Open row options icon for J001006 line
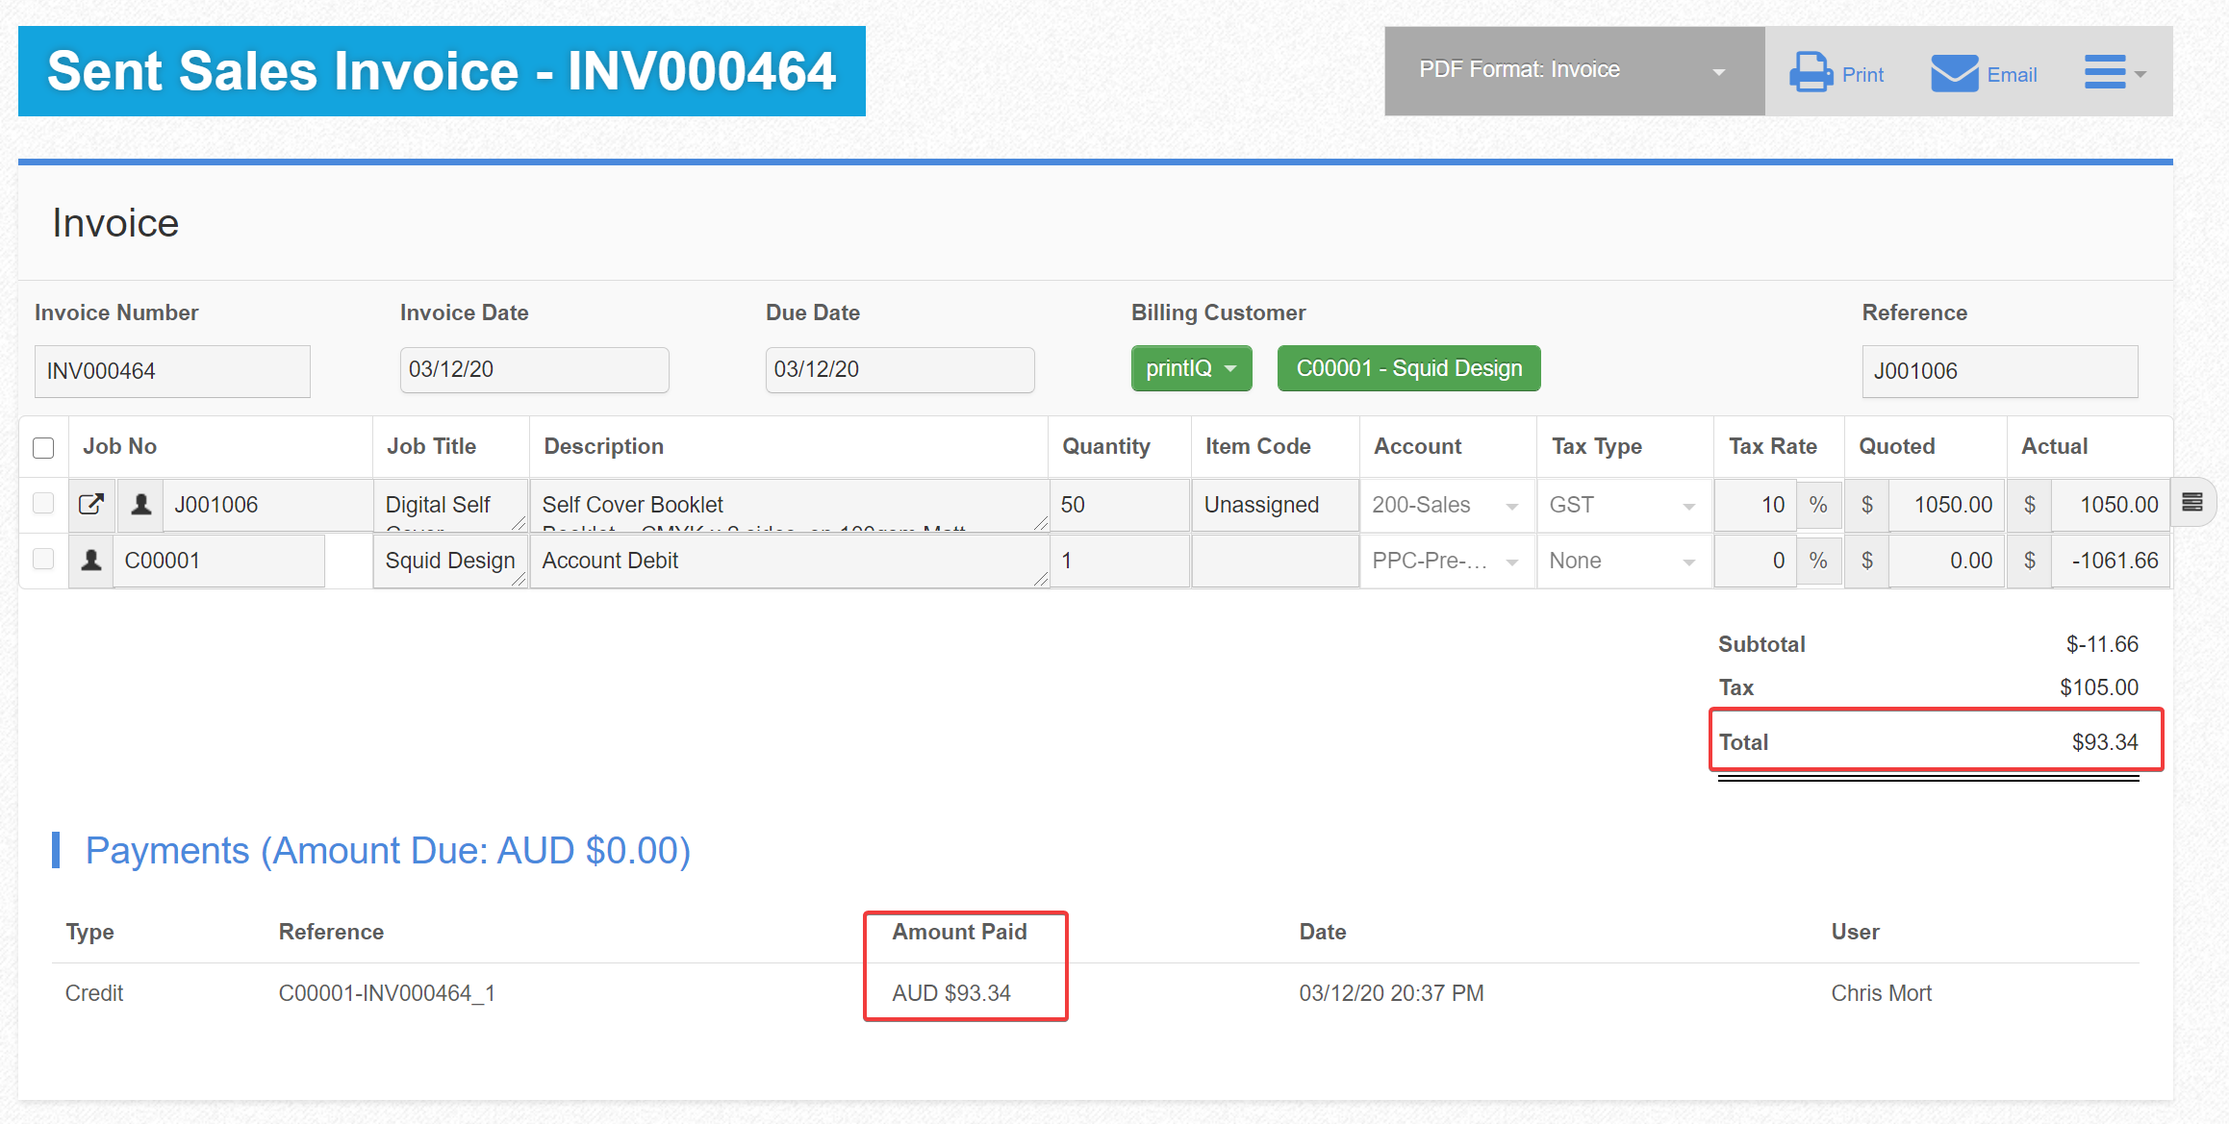 2192,502
